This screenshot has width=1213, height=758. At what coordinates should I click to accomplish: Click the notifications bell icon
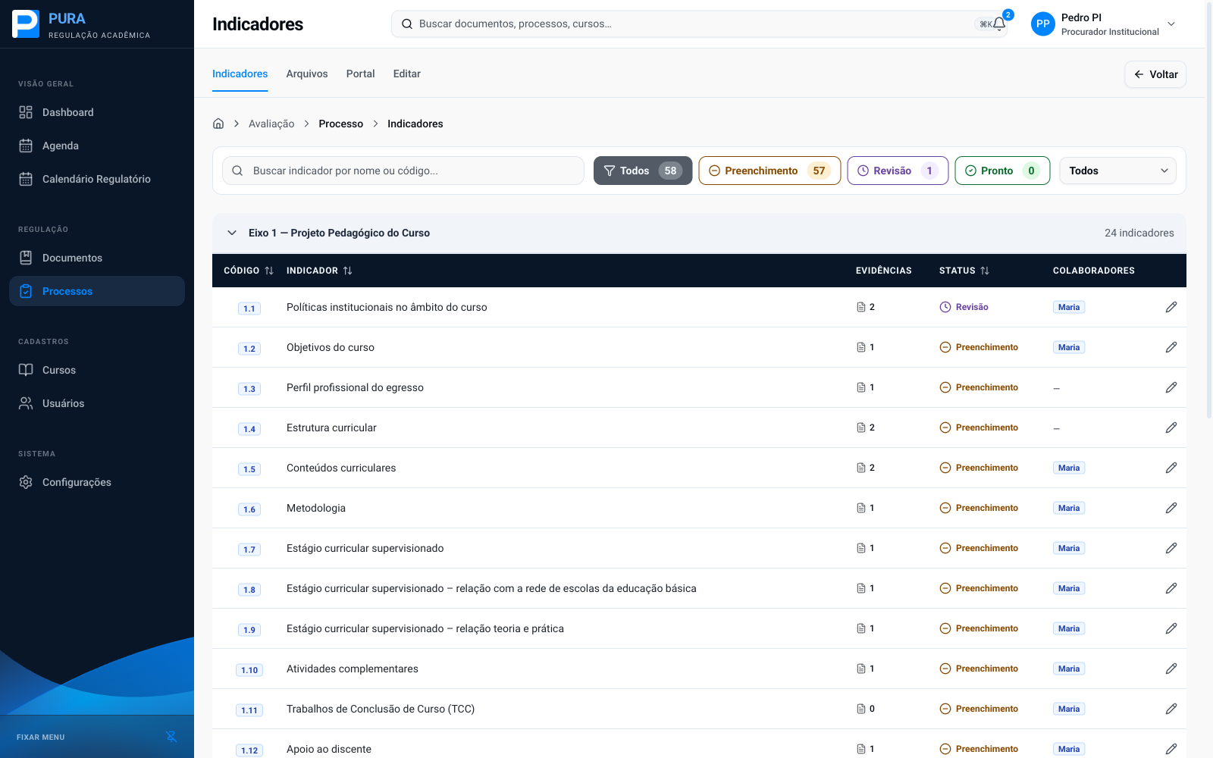(x=999, y=23)
